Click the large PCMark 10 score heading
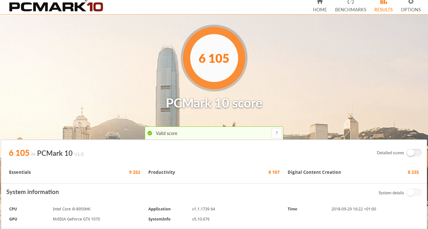Screen dimensions: 428x229 (x=214, y=103)
